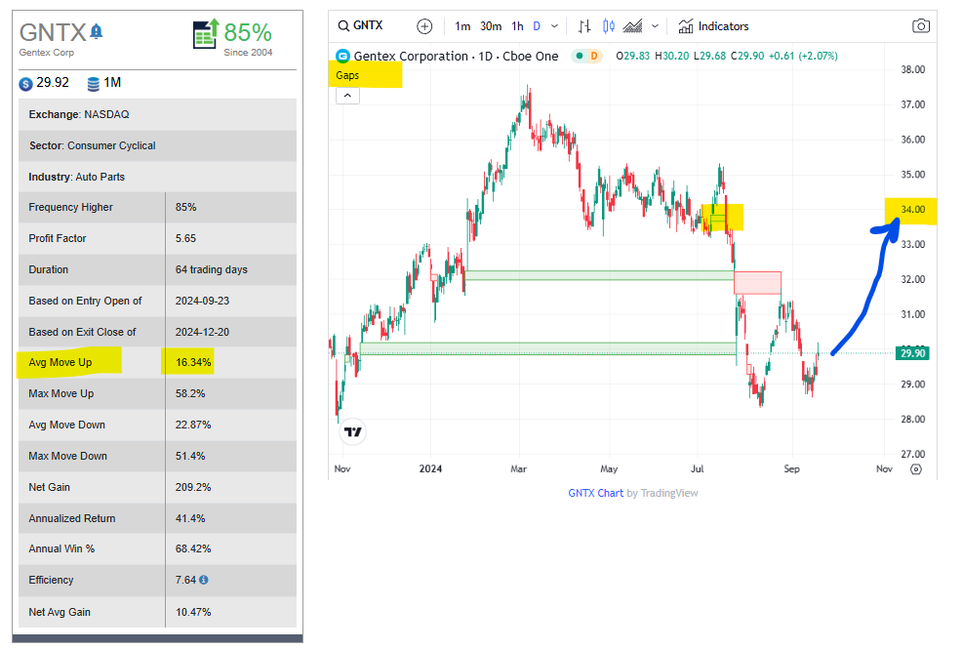Viewport: 963px width, 649px height.
Task: Switch chart to 1m interval
Action: [x=462, y=26]
